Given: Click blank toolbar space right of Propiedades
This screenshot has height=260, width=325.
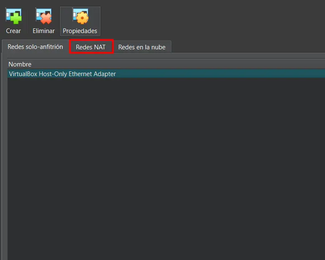Looking at the screenshot, I should (x=209, y=21).
